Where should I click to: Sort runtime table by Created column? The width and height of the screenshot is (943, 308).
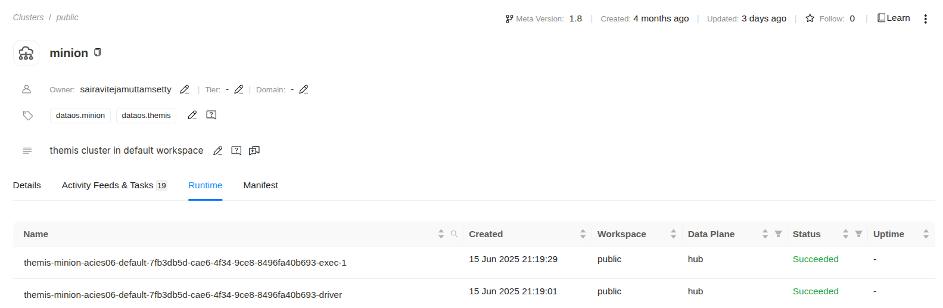583,234
